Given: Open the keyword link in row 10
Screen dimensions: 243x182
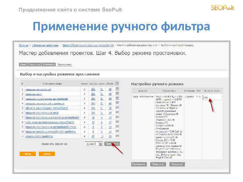Looking at the screenshot, I should tap(51, 132).
